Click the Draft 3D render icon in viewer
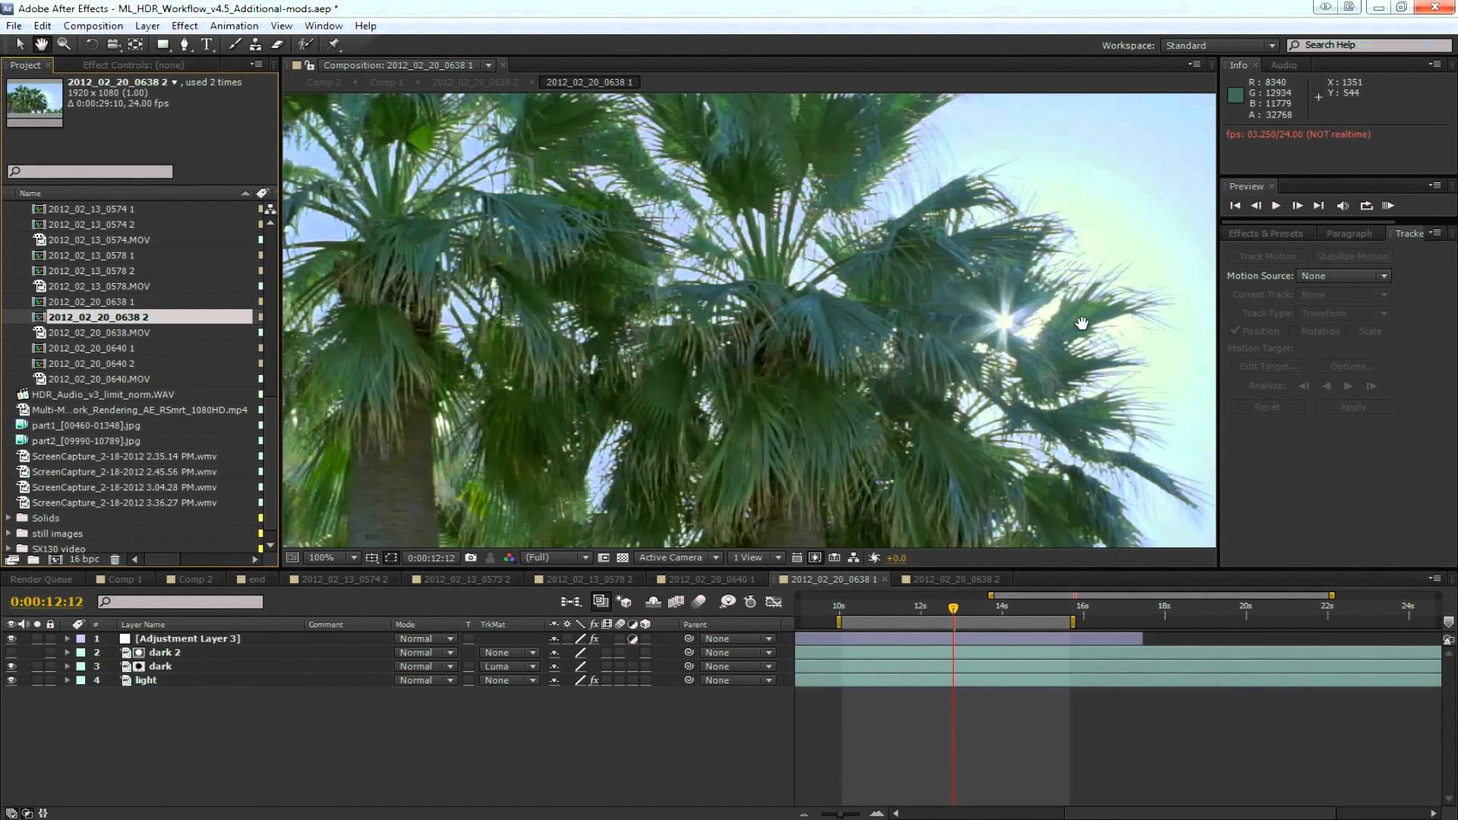 814,558
